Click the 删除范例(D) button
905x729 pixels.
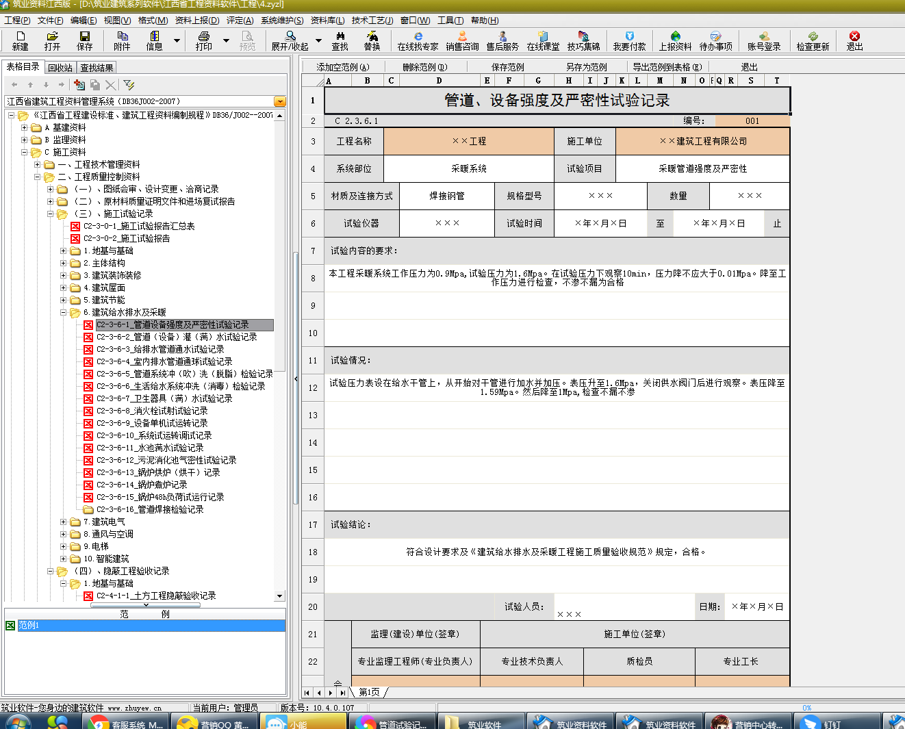pos(424,67)
